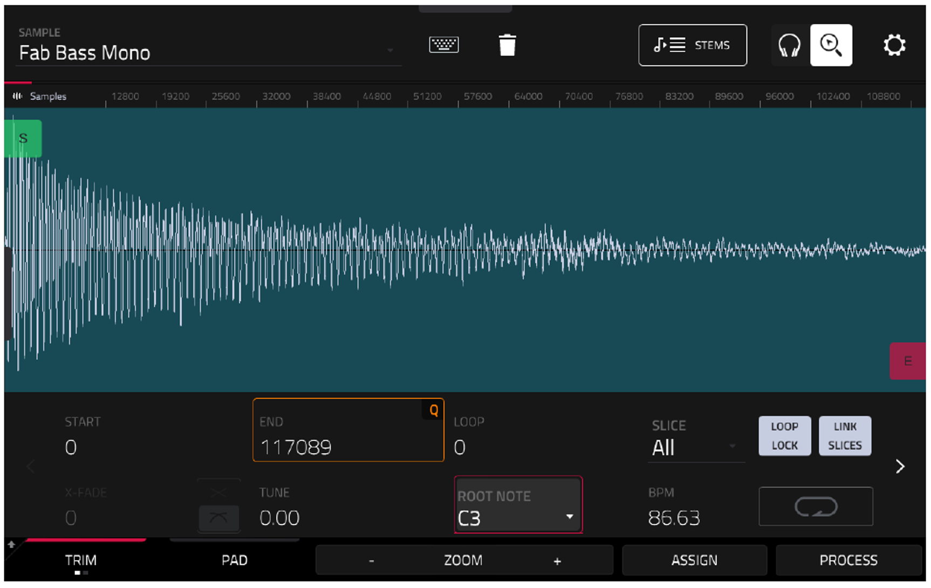Click the up arrow above TRIM tab
Image resolution: width=931 pixels, height=588 pixels.
[11, 545]
